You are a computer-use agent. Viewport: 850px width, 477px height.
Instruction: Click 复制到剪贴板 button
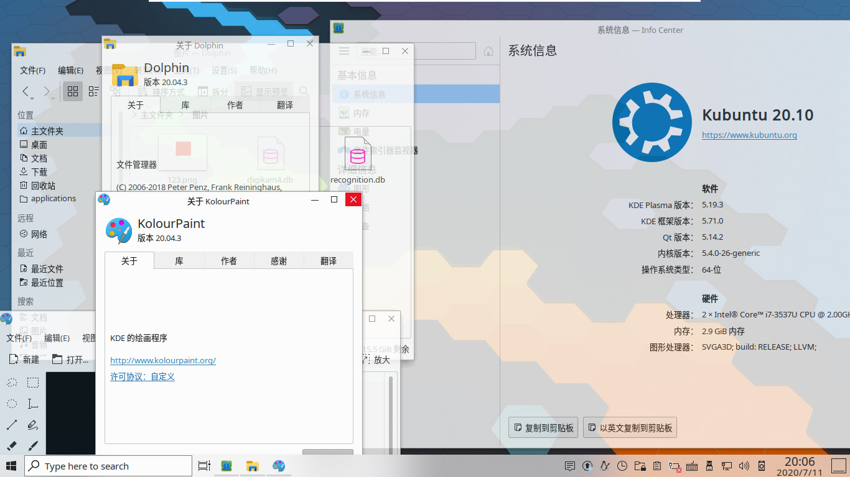(x=543, y=427)
